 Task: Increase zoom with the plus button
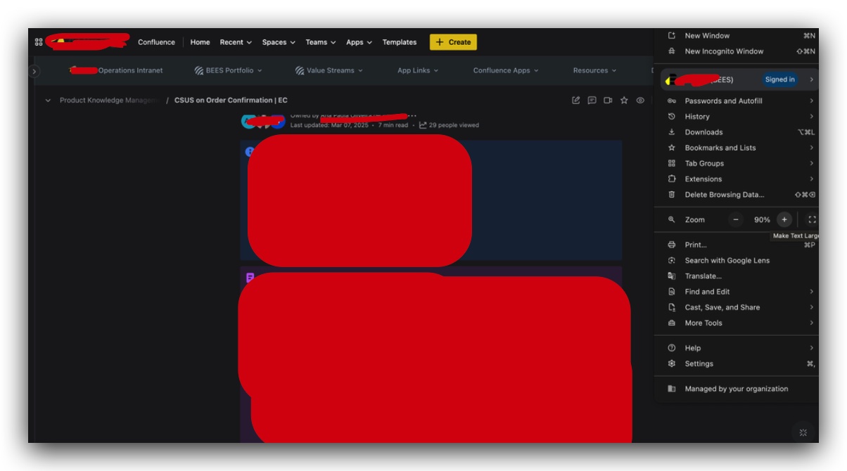tap(784, 219)
